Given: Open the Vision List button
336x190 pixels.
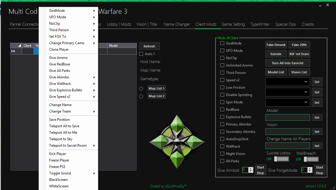Looking at the screenshot, I should coord(299,72).
